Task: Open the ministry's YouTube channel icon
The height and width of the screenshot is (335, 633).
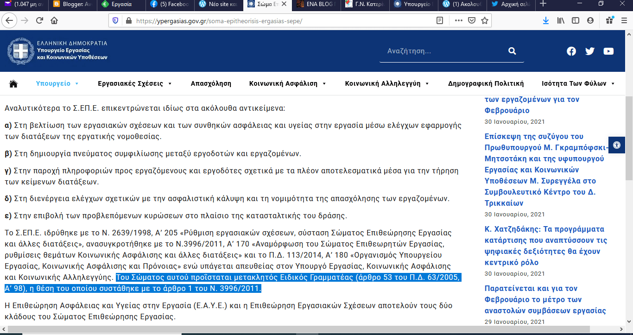Action: (x=608, y=51)
